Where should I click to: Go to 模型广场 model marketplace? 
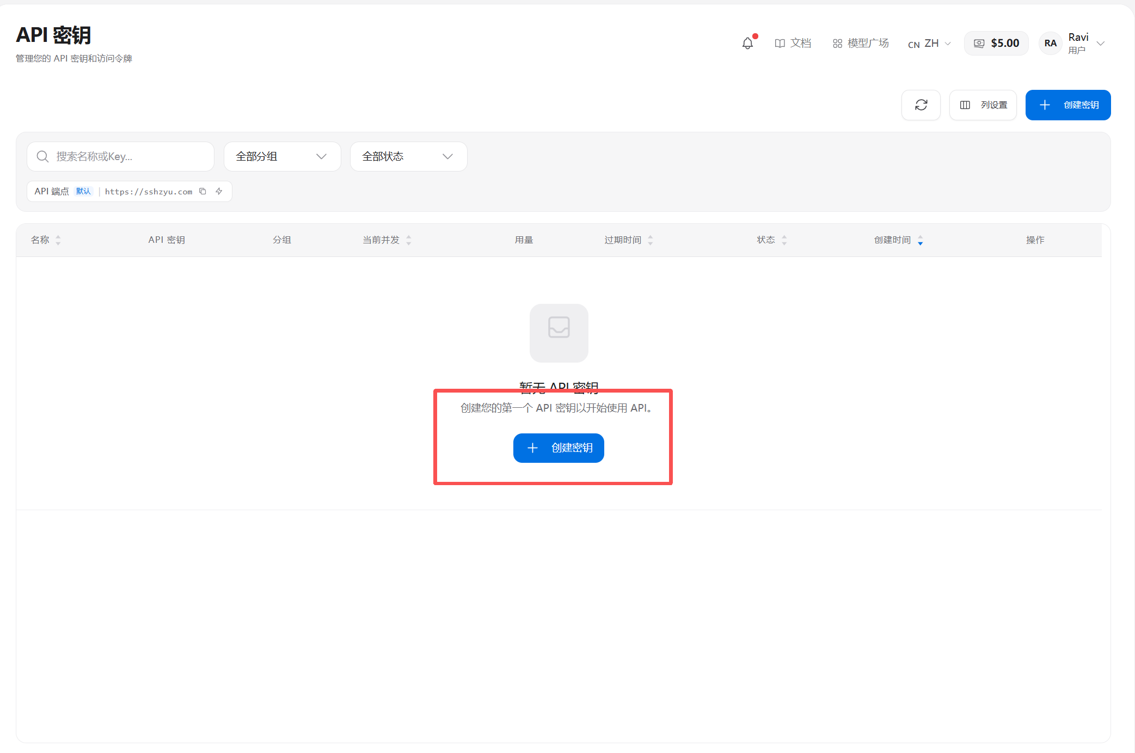click(x=861, y=43)
